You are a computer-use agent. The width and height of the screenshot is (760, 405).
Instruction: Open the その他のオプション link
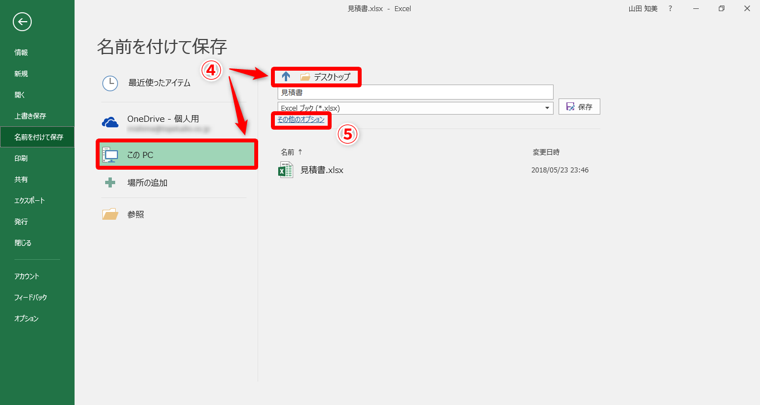pos(301,120)
